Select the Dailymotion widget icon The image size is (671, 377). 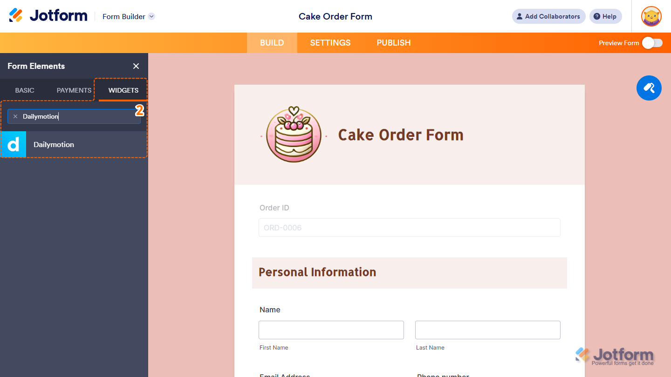pyautogui.click(x=14, y=144)
